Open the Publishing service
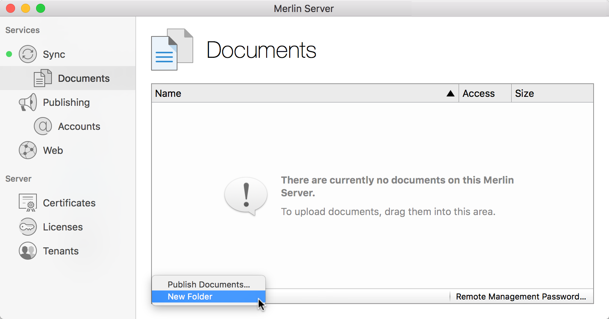The width and height of the screenshot is (609, 319). 68,102
